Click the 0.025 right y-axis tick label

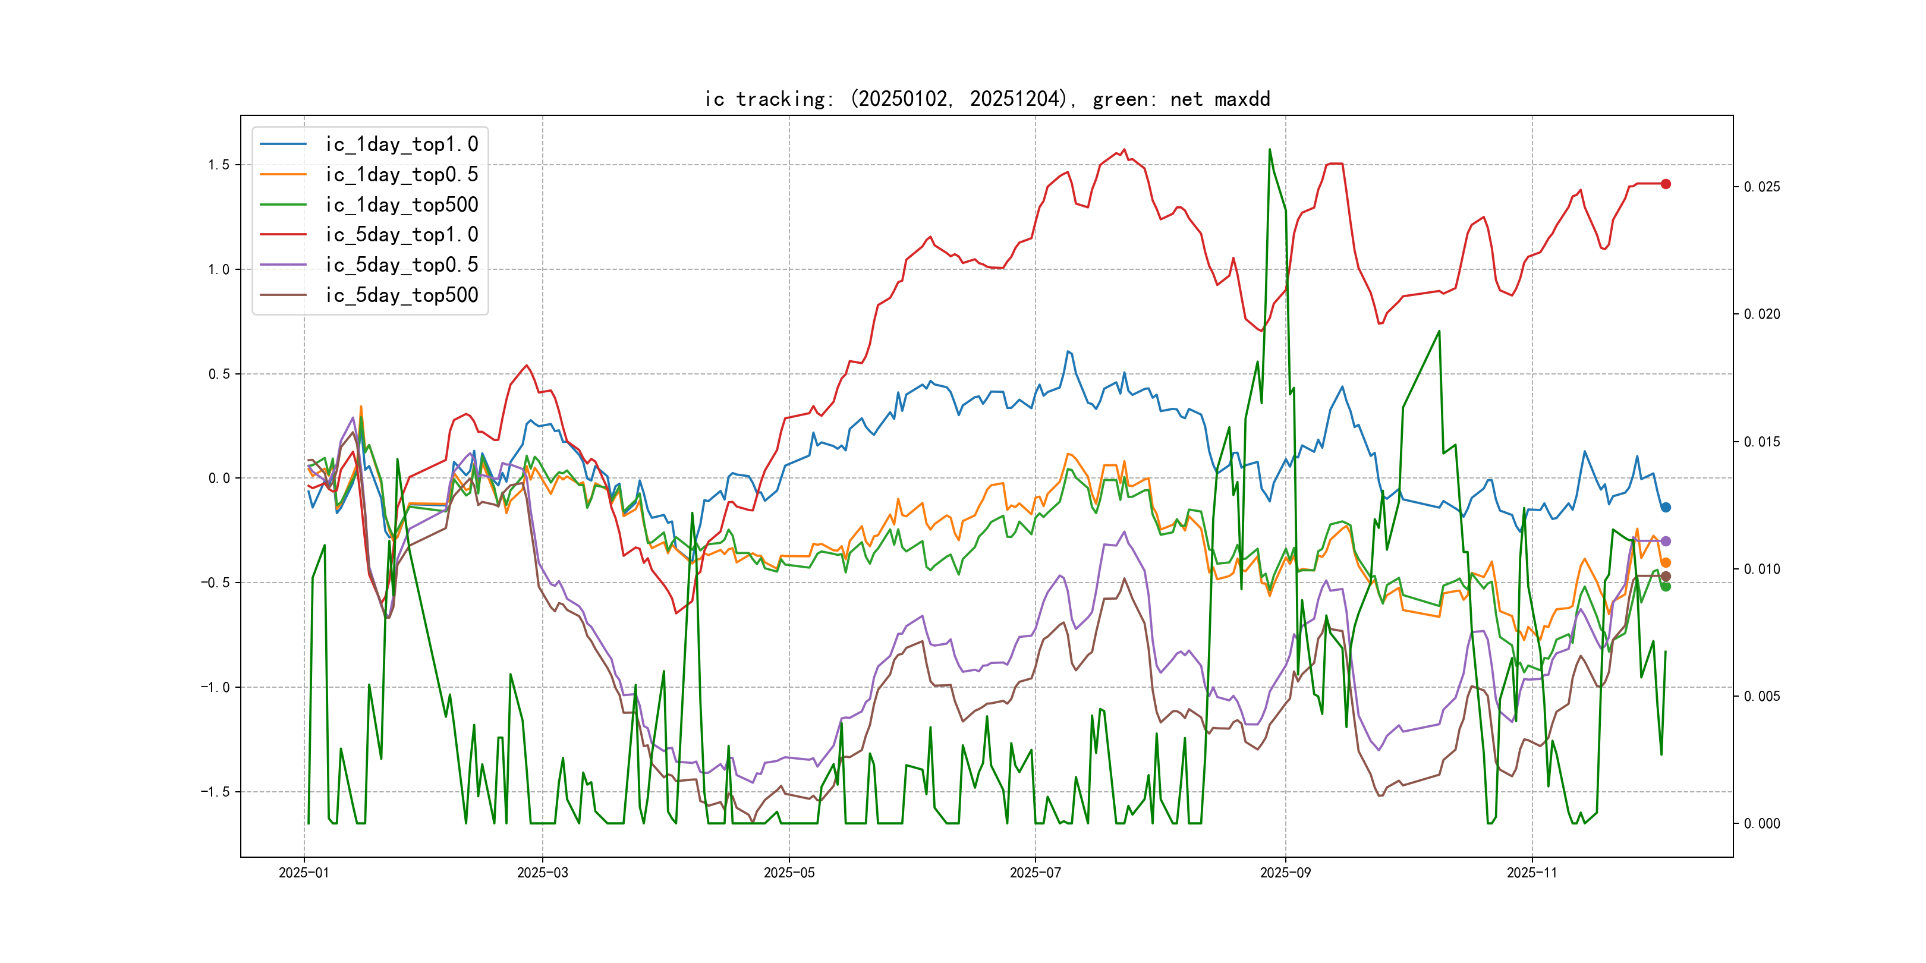pyautogui.click(x=1761, y=187)
